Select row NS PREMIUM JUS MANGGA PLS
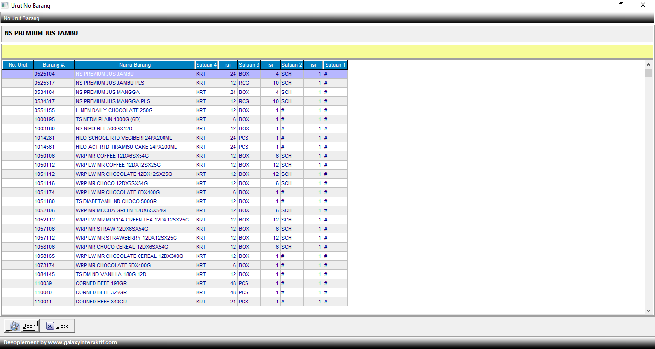This screenshot has height=349, width=655. click(113, 101)
